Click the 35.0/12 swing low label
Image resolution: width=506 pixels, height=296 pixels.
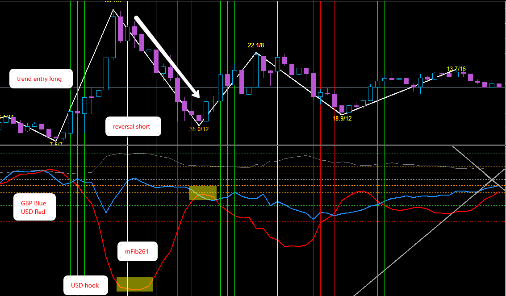click(199, 129)
